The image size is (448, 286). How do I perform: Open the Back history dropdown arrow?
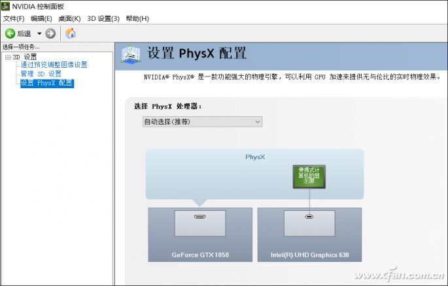pyautogui.click(x=39, y=34)
